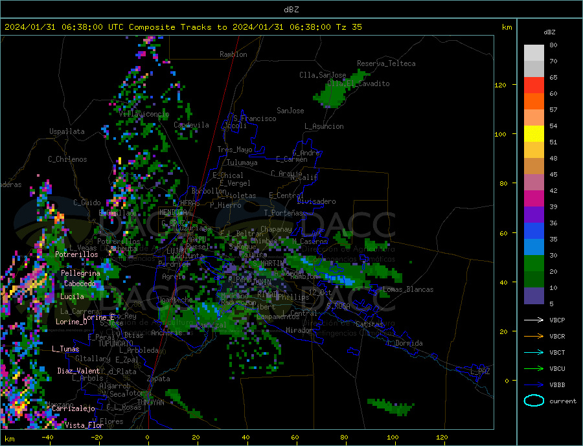
Task: Click the 80 dBZ light gray swatch
Action: coord(534,53)
